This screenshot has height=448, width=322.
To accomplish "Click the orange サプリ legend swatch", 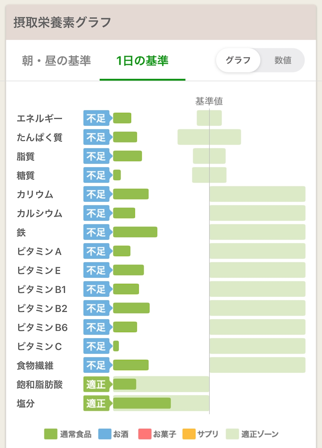I will click(x=189, y=434).
